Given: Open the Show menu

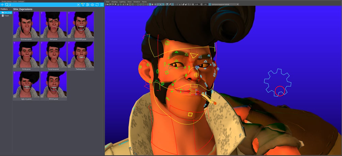Looking at the screenshot, I should [129, 2].
